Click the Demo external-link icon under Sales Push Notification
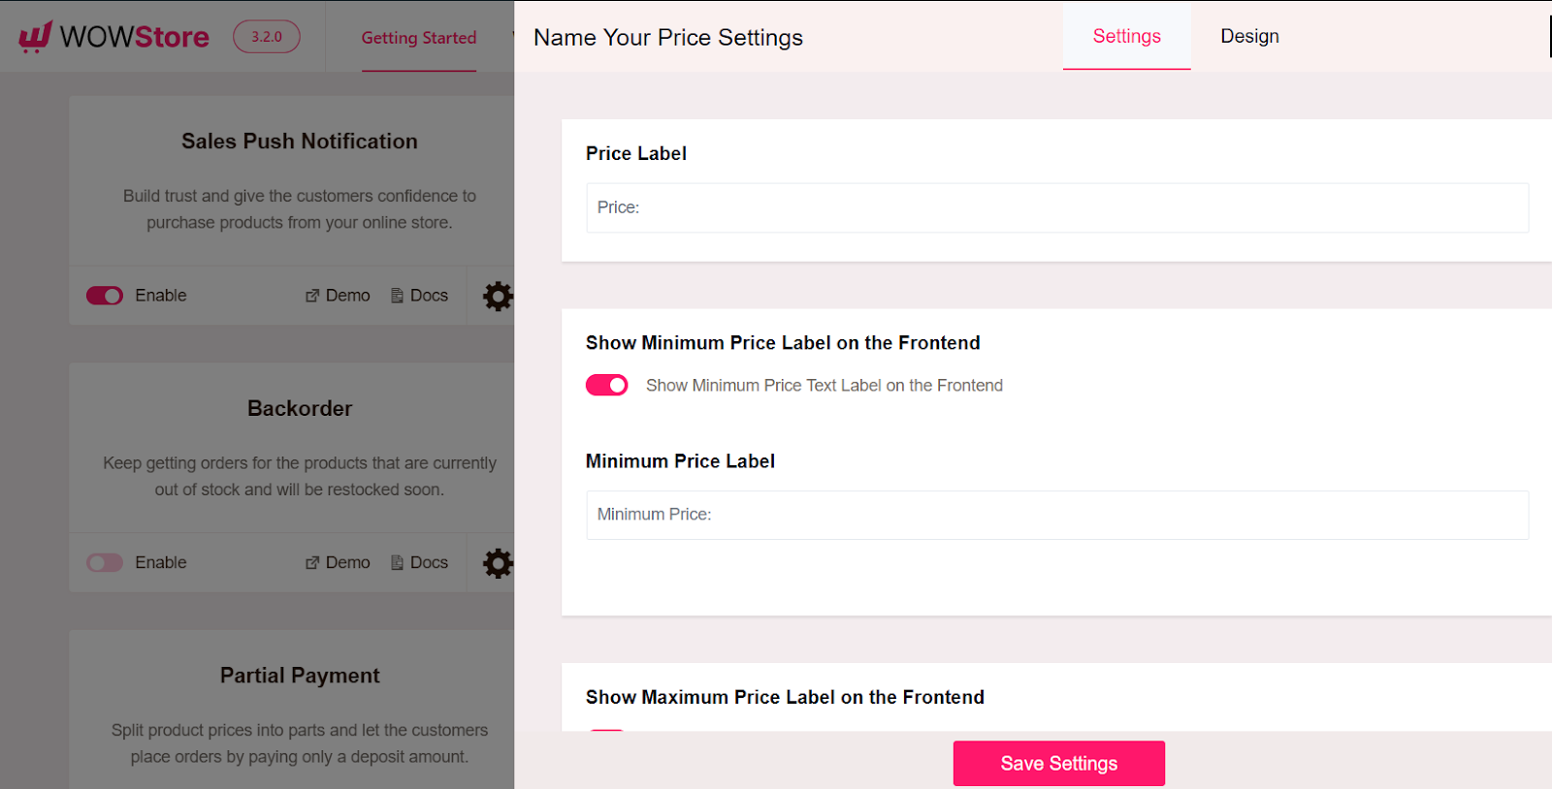This screenshot has height=789, width=1552. pos(311,295)
